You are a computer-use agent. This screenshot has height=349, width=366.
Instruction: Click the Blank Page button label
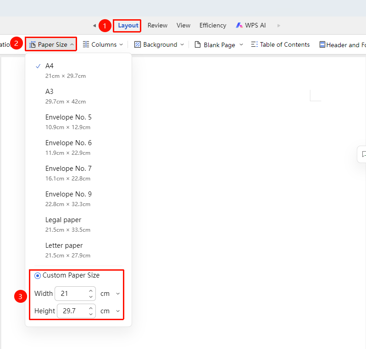click(x=219, y=45)
